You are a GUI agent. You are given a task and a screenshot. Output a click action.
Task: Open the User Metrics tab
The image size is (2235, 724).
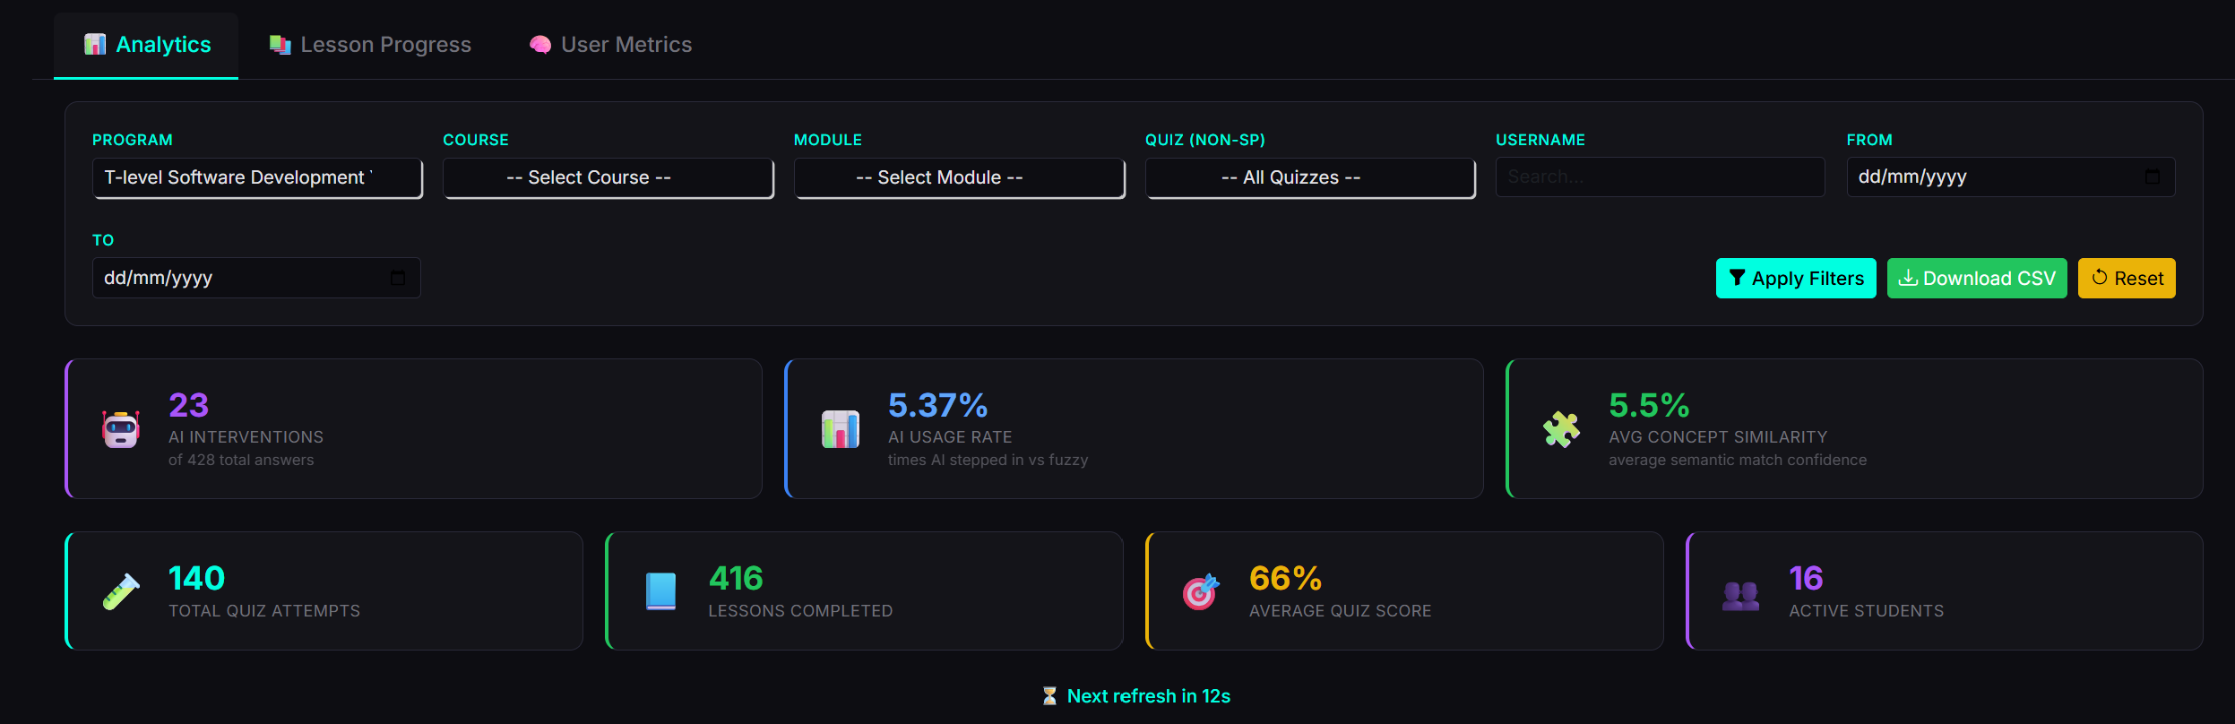pyautogui.click(x=610, y=45)
